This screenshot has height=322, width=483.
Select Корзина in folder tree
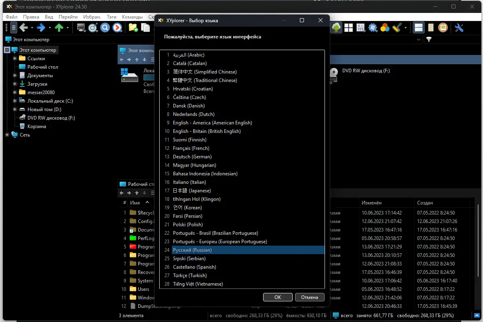[37, 126]
